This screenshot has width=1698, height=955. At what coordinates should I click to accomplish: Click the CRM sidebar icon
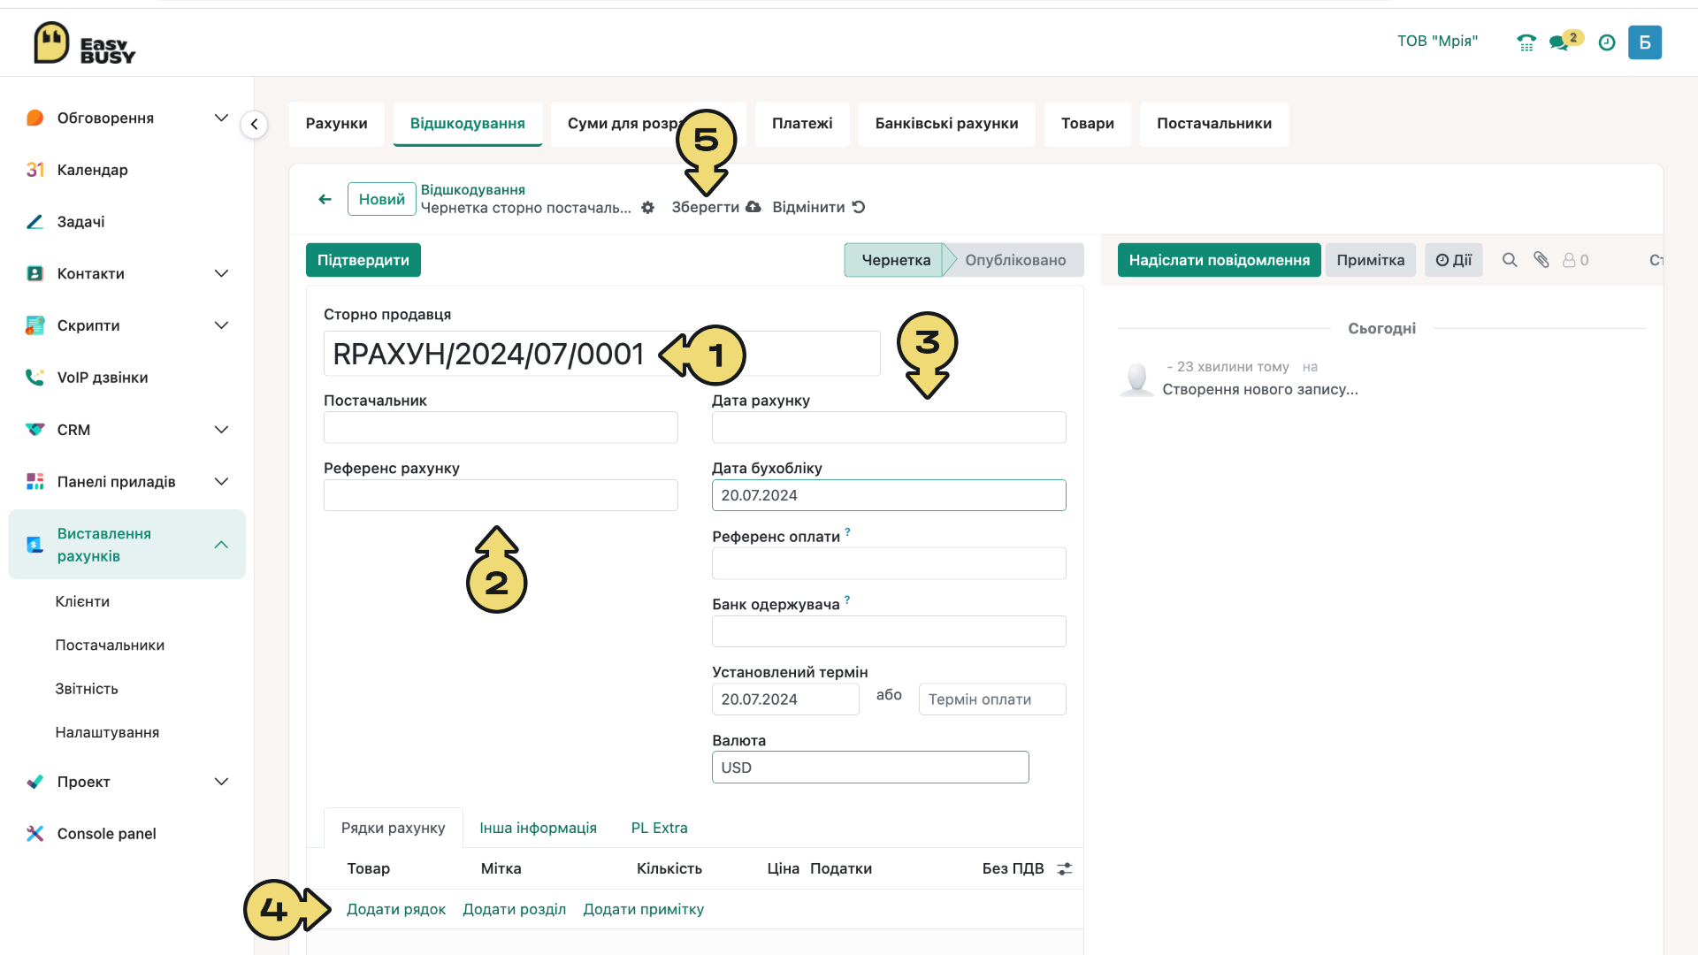34,430
